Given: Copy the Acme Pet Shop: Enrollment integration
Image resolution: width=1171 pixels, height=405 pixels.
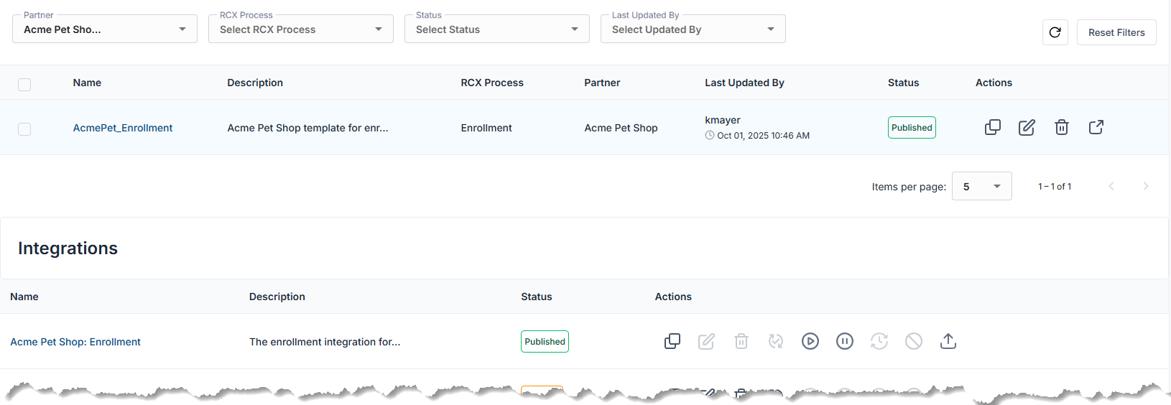Looking at the screenshot, I should click(672, 341).
